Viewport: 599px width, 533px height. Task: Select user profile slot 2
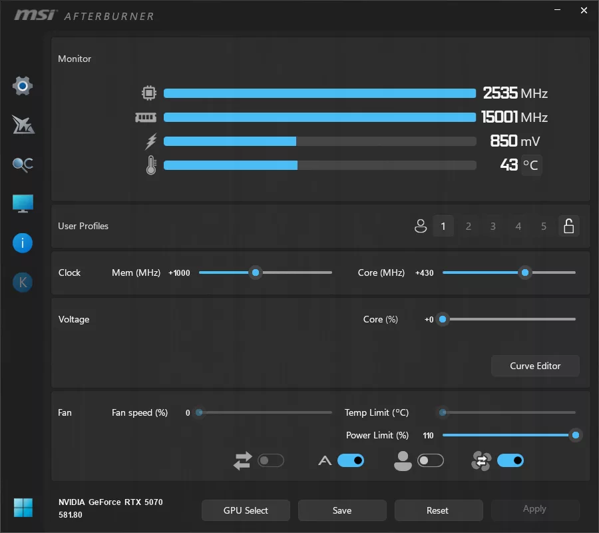[469, 226]
